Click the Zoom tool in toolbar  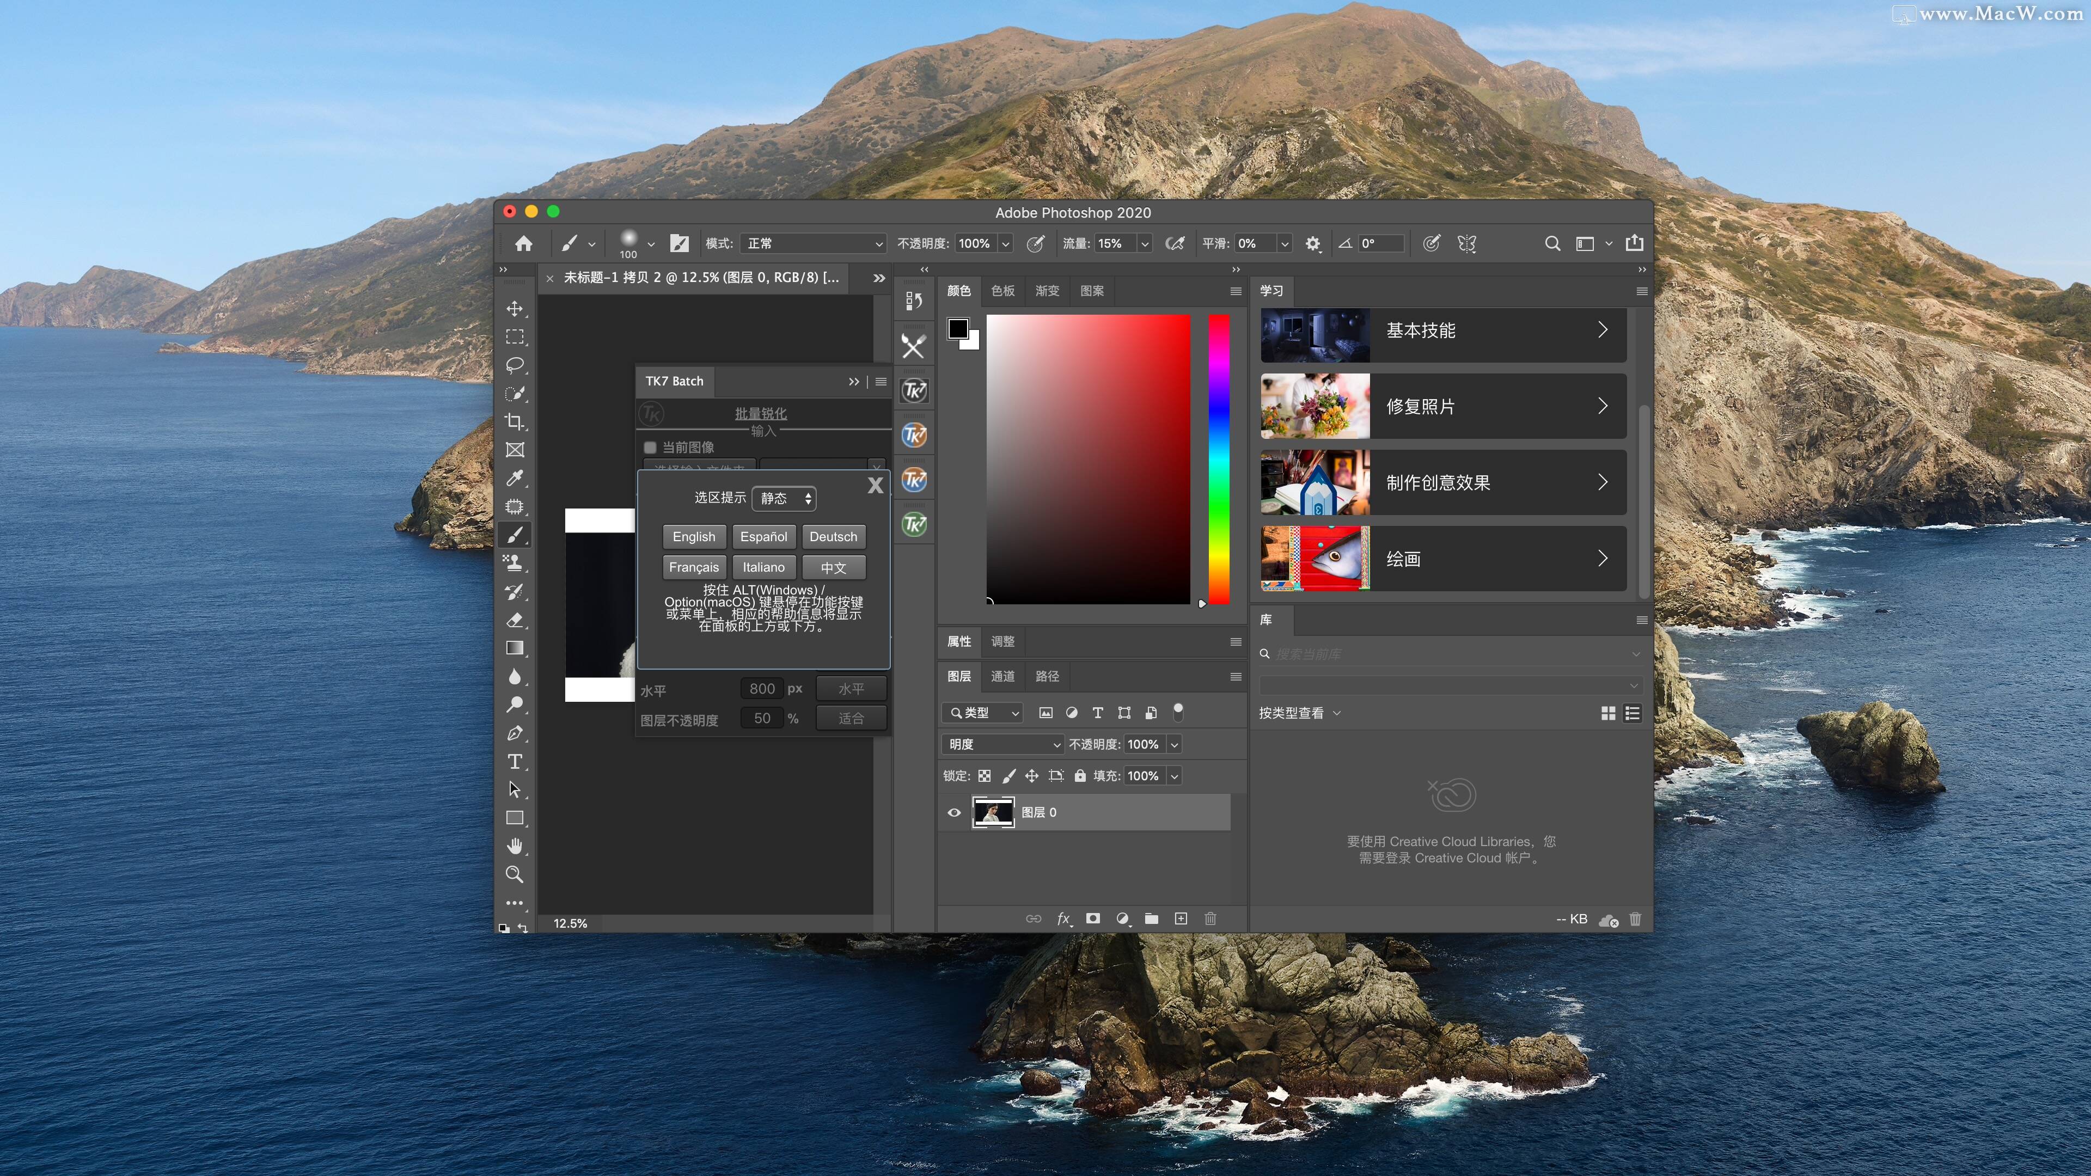(515, 874)
